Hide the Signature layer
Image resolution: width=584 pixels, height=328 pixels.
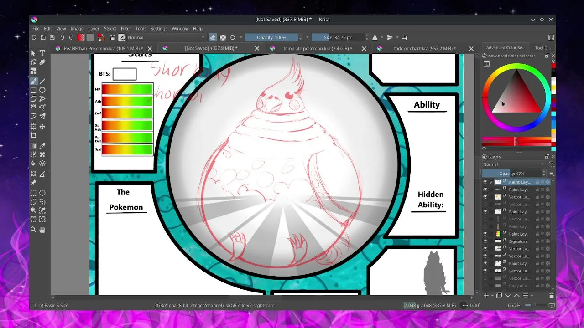point(485,241)
